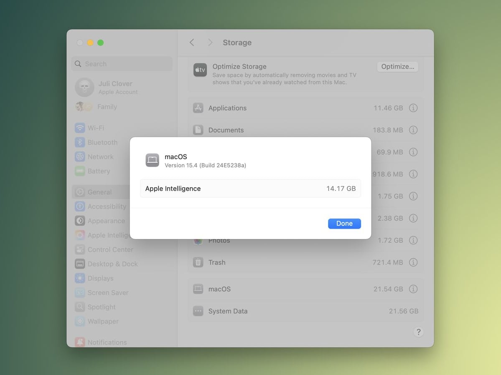Select the Apple Intelligence row in dialog

click(x=250, y=189)
